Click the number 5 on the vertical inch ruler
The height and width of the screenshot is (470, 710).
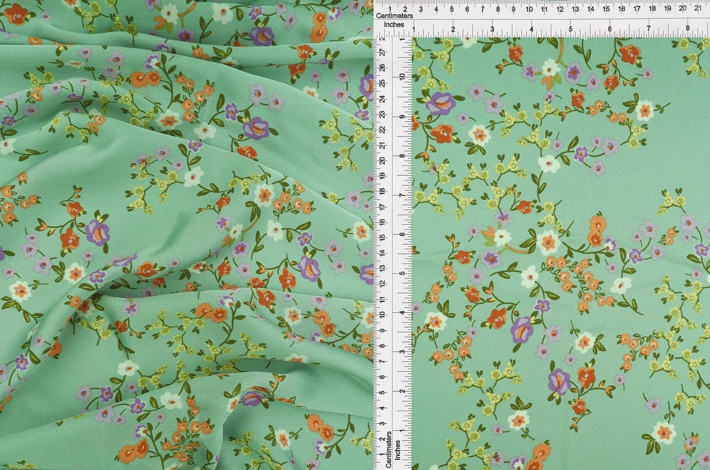click(402, 273)
